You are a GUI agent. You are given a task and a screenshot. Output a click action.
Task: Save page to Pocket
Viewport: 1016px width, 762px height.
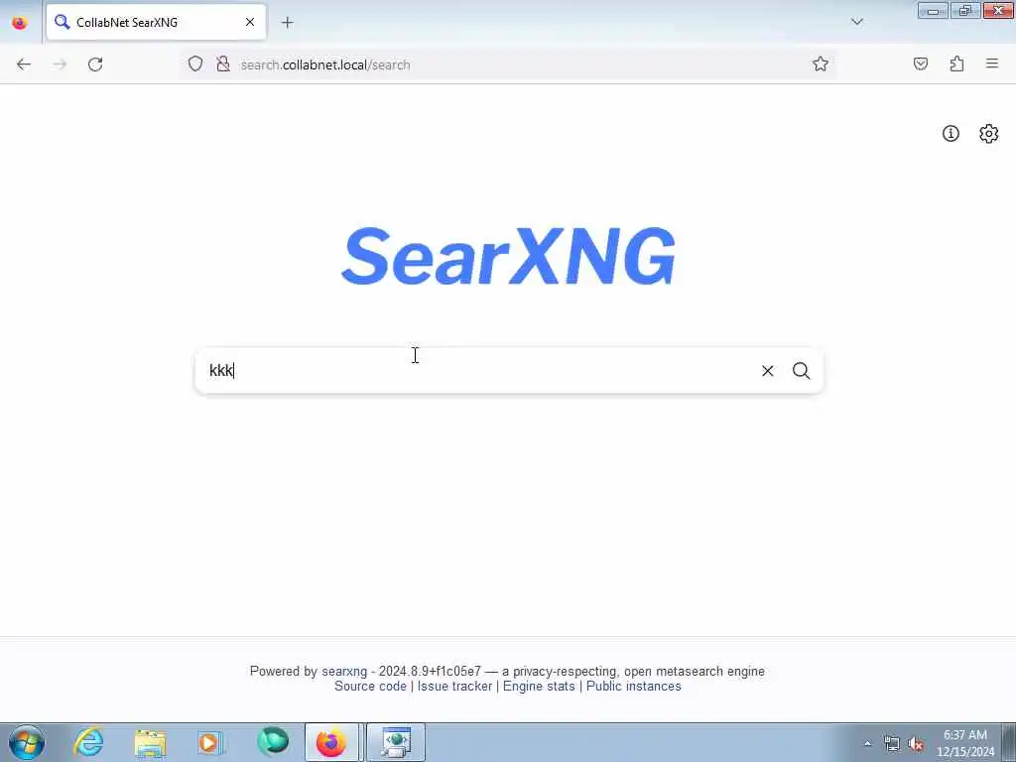(x=920, y=64)
